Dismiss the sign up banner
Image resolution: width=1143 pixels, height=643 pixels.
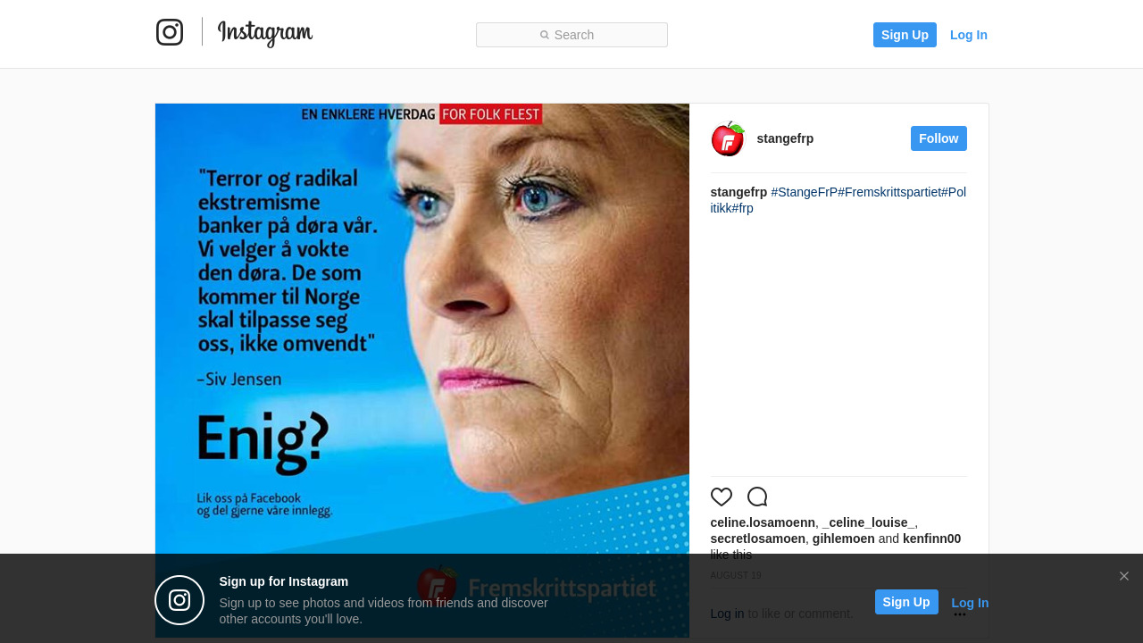1124,576
